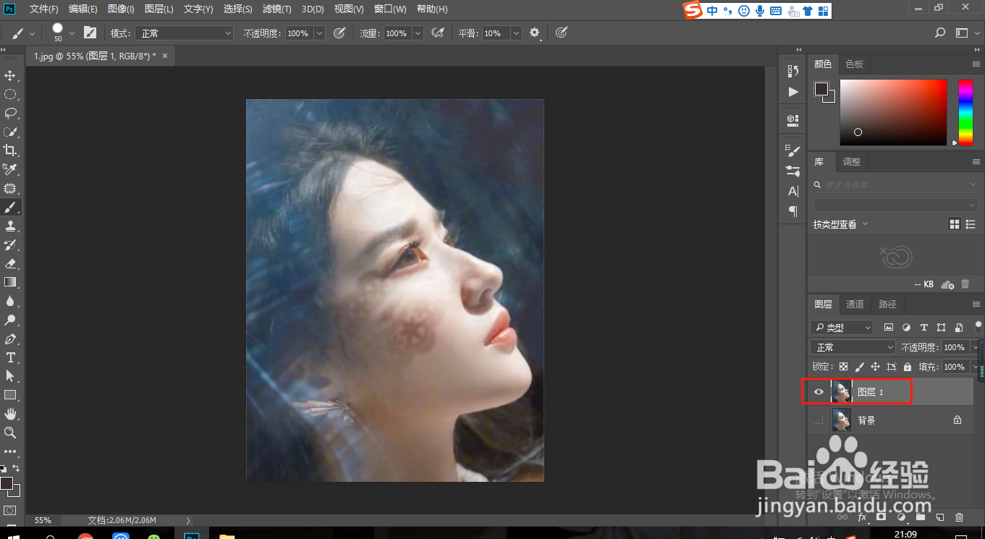Switch to the 色板 tab

pyautogui.click(x=854, y=64)
